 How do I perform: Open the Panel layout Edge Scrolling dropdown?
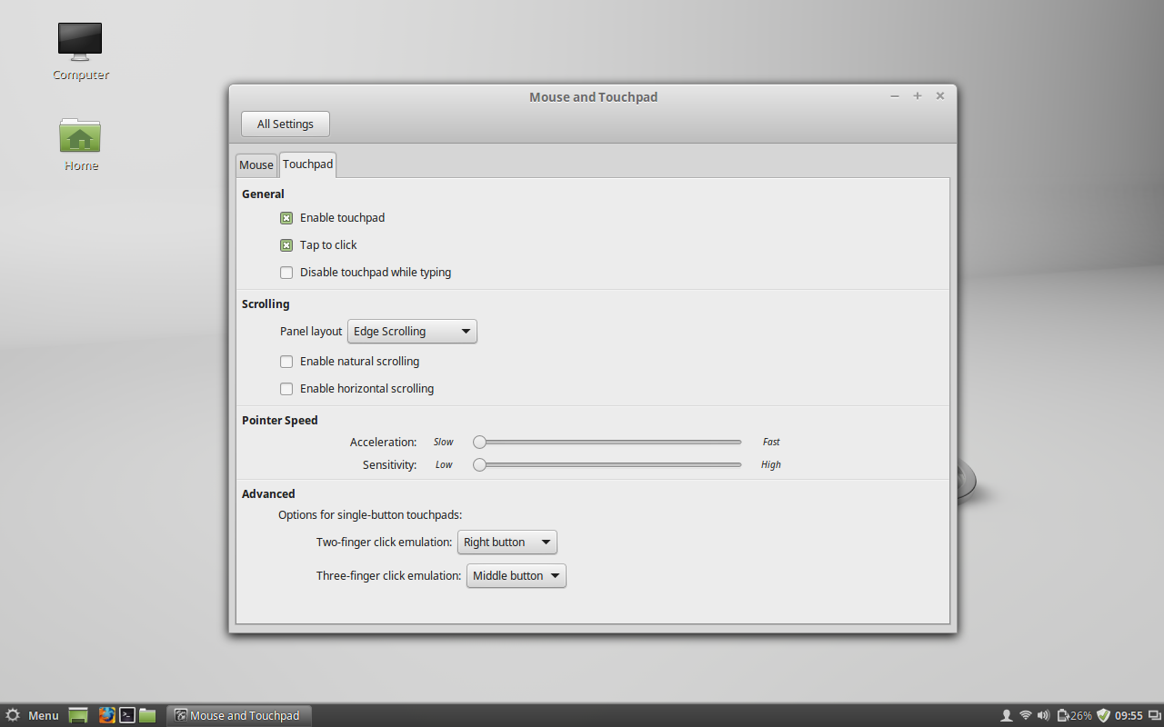click(412, 332)
